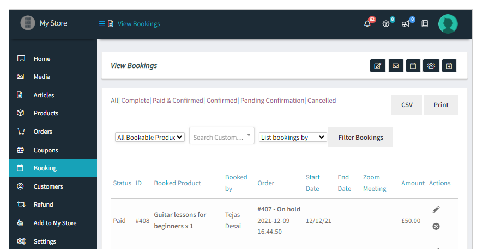Click the Coupons gift icon
Screen dimensions: 477x249
(x=20, y=150)
